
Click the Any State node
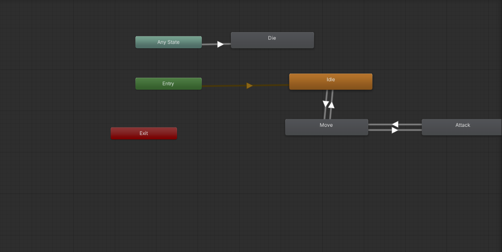pos(168,42)
